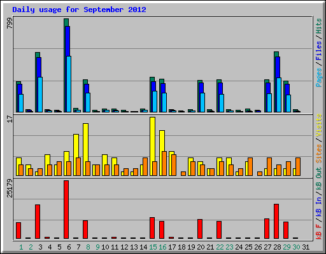Viewport: 326px width, 254px height.
Task: Click the red kB bar for day 27
Action: coord(267,229)
